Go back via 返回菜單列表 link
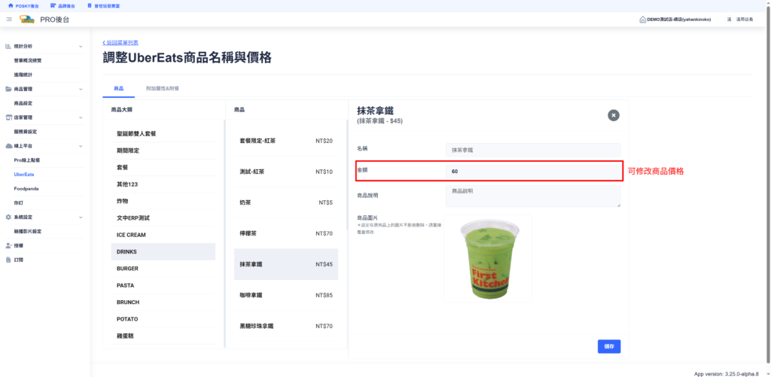The width and height of the screenshot is (771, 377). click(120, 43)
